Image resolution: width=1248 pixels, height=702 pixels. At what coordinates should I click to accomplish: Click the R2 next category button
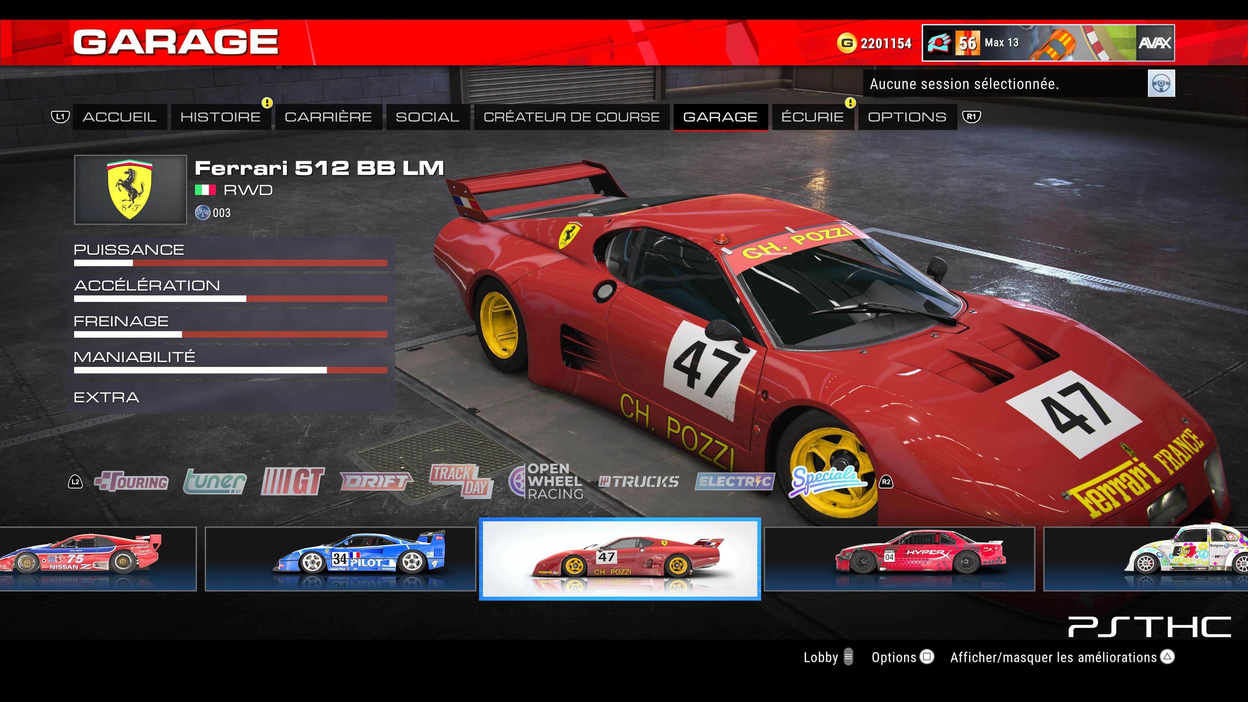[x=886, y=482]
